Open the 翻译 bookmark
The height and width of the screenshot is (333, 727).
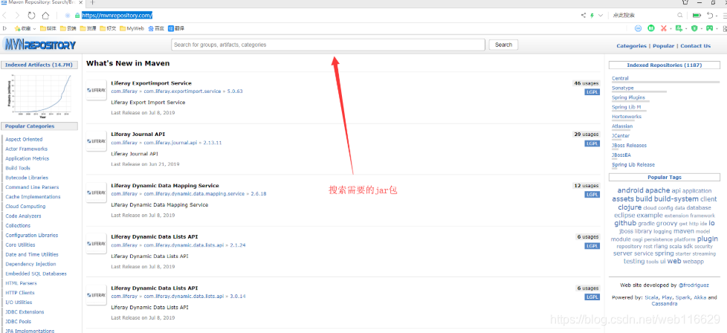tap(176, 28)
